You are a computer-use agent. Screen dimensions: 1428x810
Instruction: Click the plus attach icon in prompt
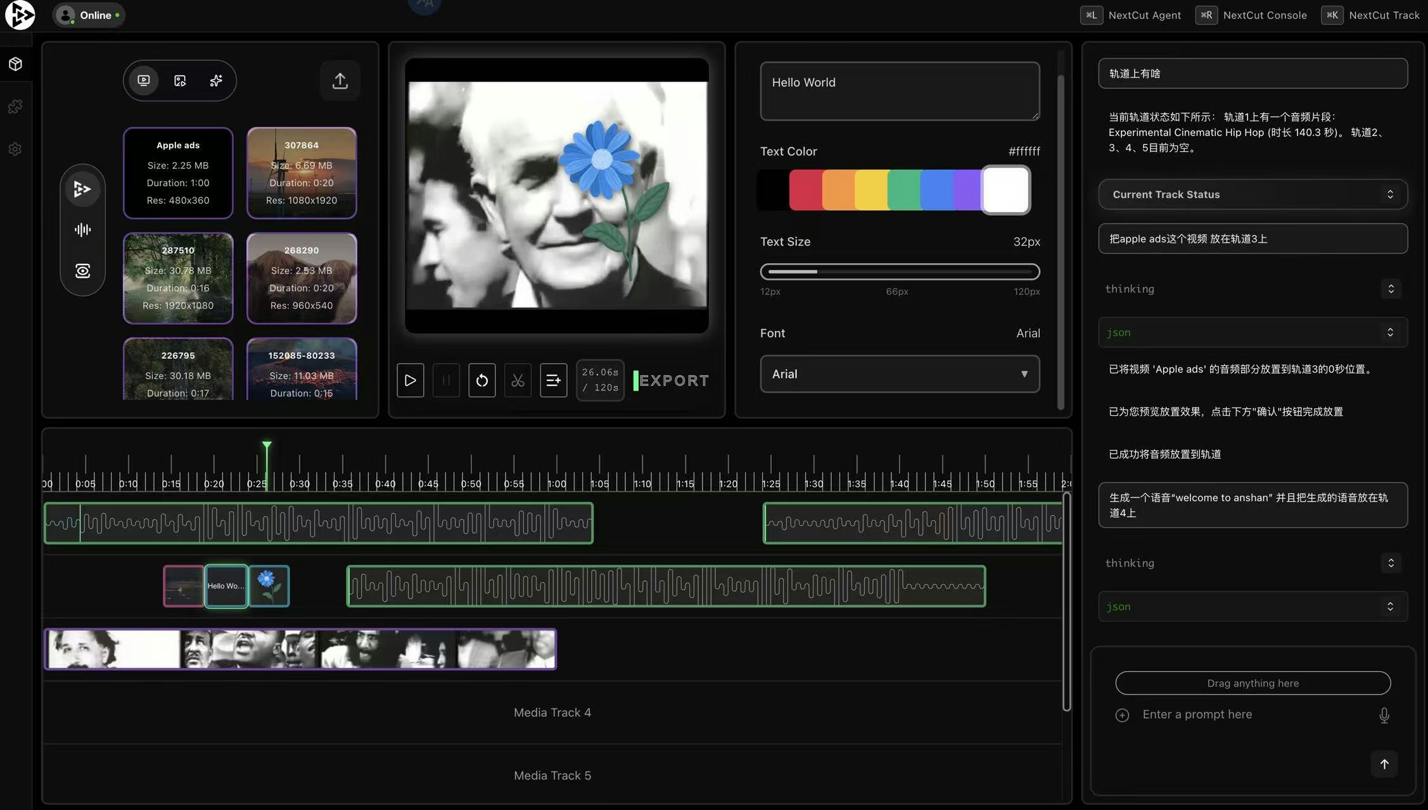point(1122,715)
